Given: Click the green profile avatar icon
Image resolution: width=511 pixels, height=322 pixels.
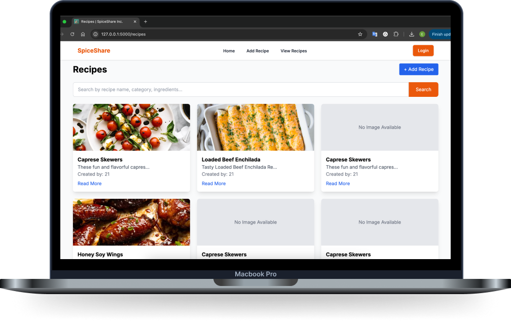Looking at the screenshot, I should pos(422,34).
